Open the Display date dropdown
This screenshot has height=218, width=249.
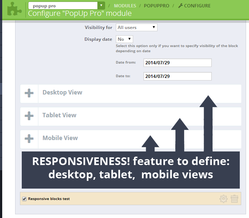pyautogui.click(x=124, y=39)
